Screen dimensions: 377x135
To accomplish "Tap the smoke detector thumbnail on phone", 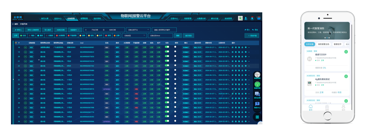I will pyautogui.click(x=310, y=59).
